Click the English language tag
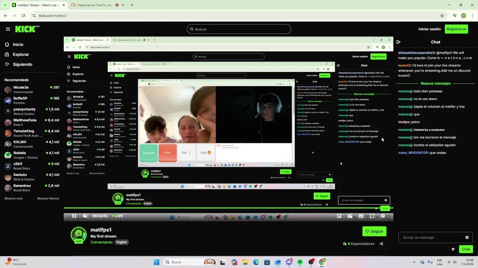 pos(122,242)
